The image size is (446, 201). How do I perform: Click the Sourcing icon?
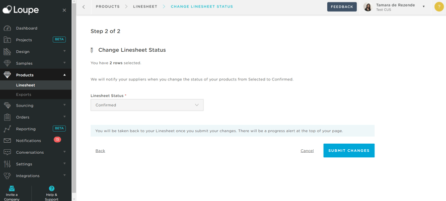coord(7,106)
